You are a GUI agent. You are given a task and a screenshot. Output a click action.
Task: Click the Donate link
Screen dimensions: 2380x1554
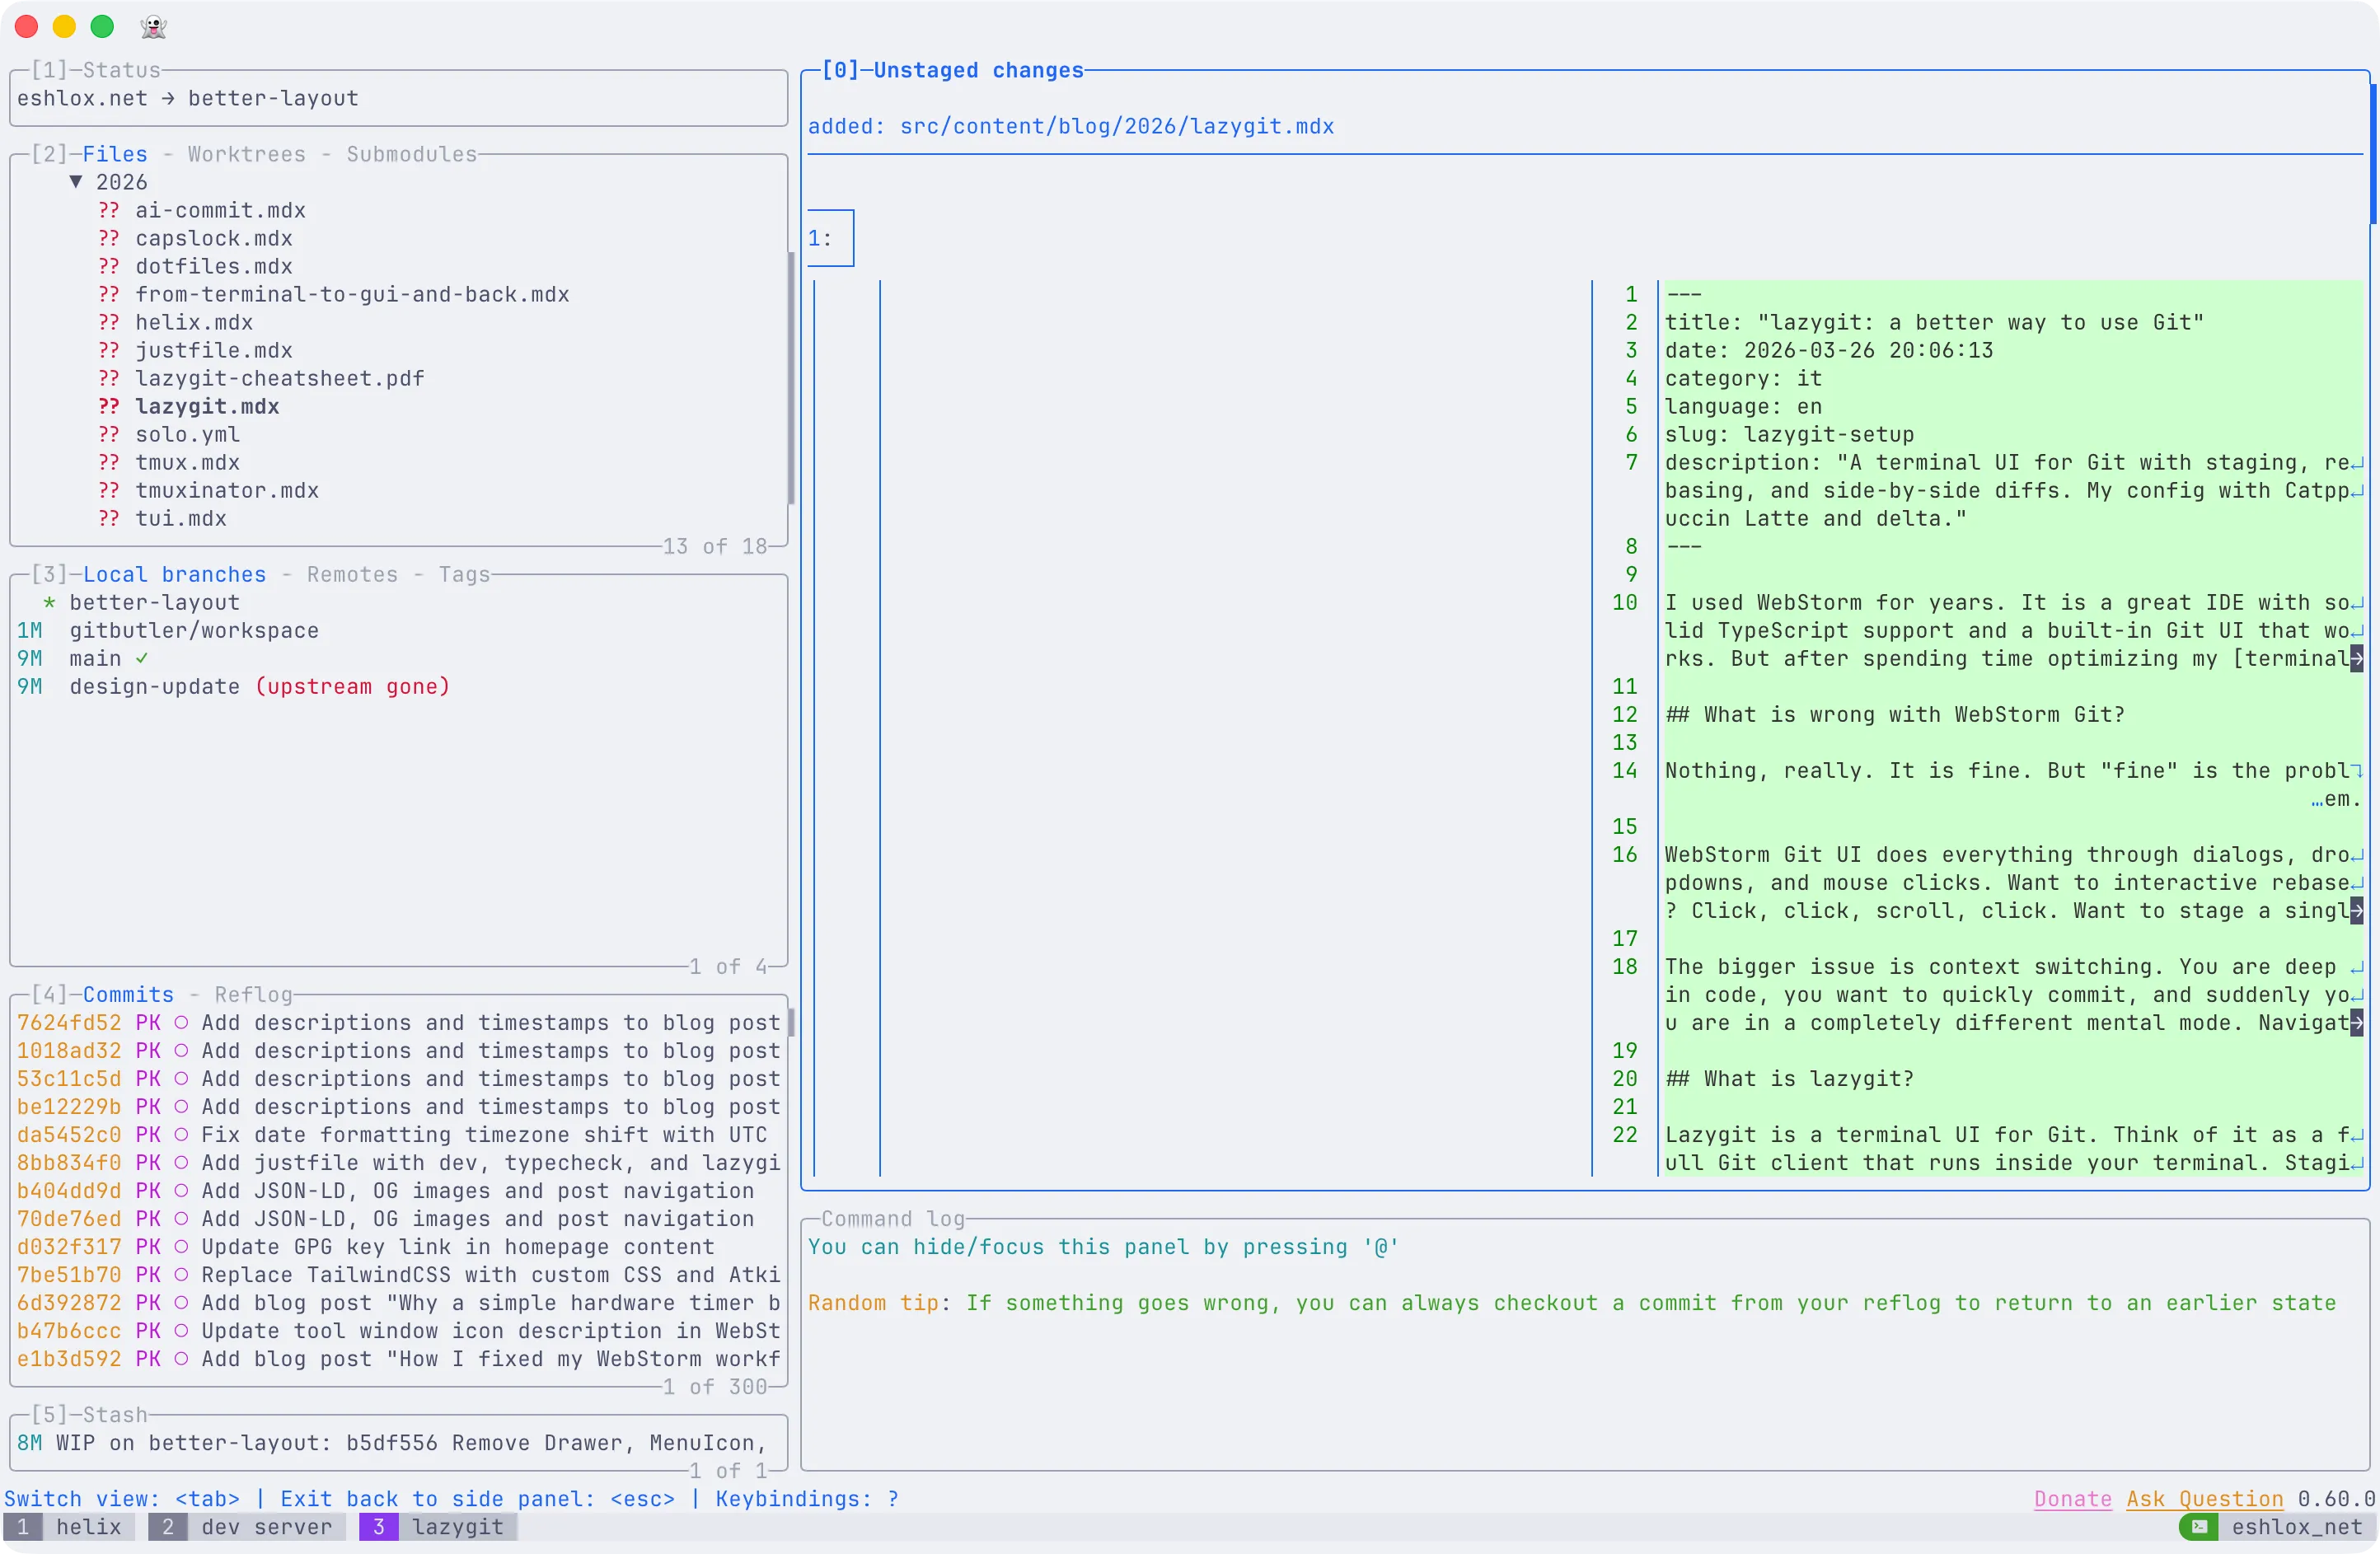[x=2072, y=1499]
